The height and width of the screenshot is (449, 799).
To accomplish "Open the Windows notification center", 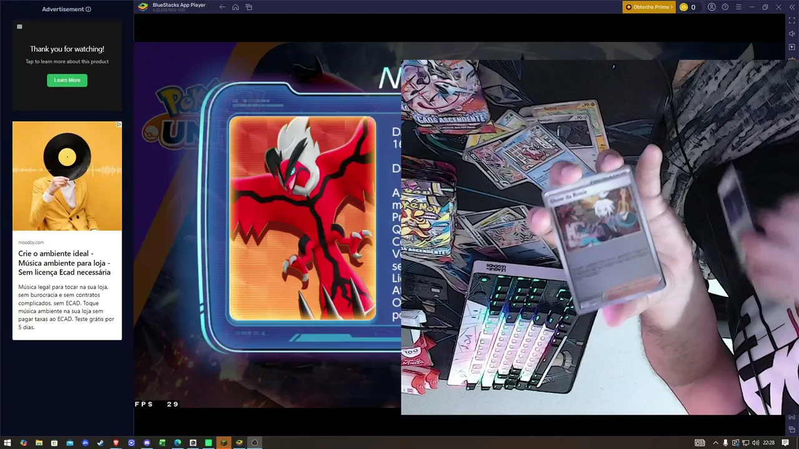I will pos(786,443).
